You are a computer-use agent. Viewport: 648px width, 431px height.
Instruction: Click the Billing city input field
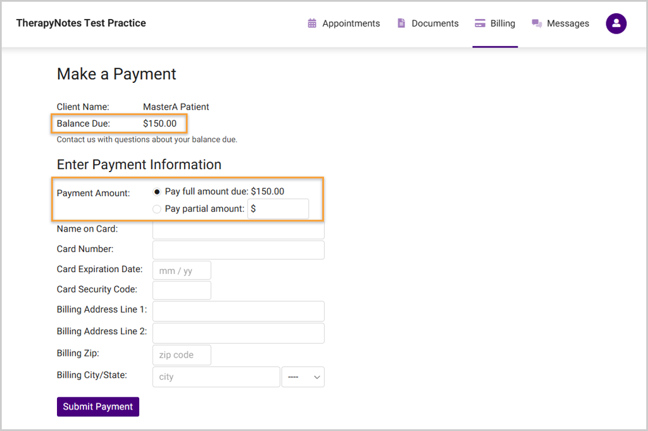(216, 377)
